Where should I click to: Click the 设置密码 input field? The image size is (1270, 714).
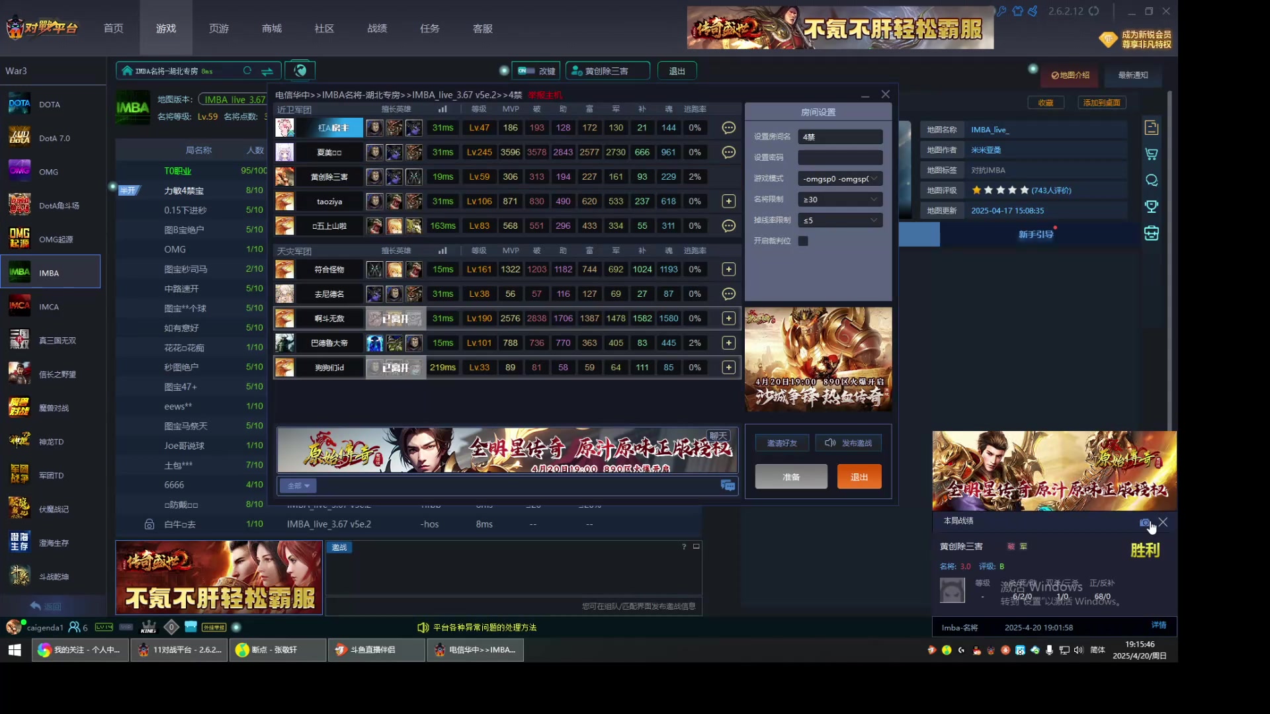pyautogui.click(x=840, y=157)
